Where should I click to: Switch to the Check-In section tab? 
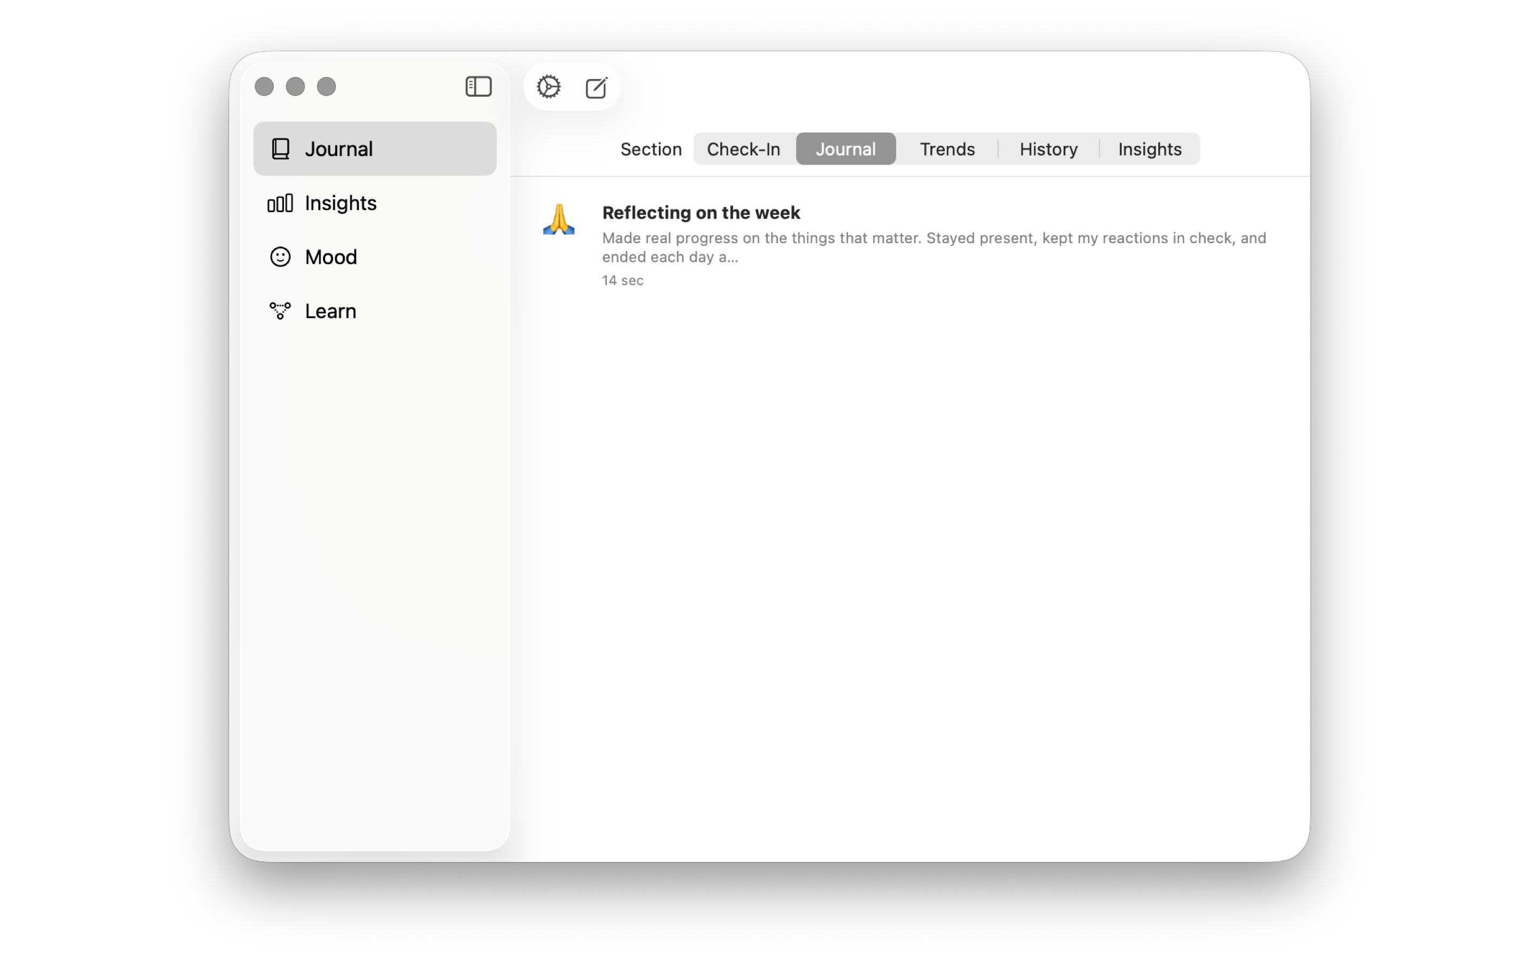743,149
